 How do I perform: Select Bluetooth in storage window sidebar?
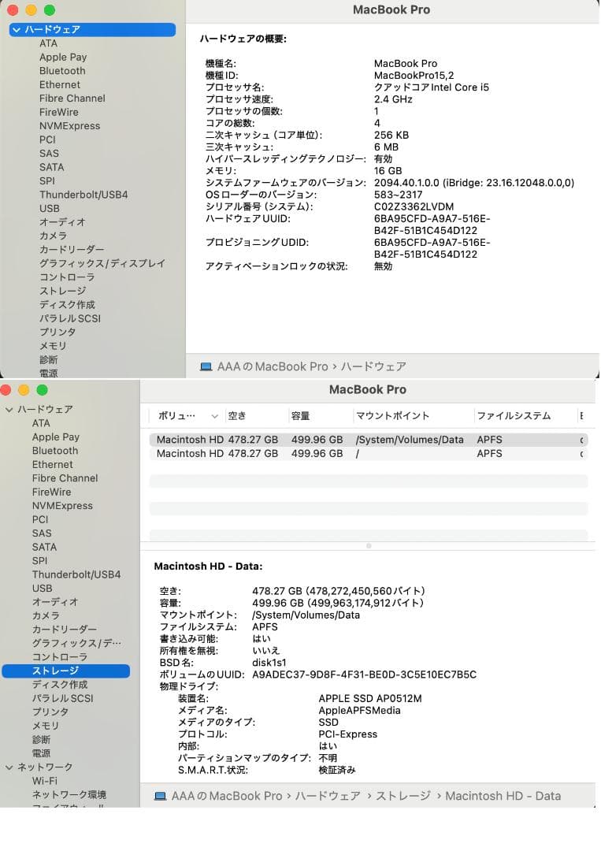(x=55, y=451)
